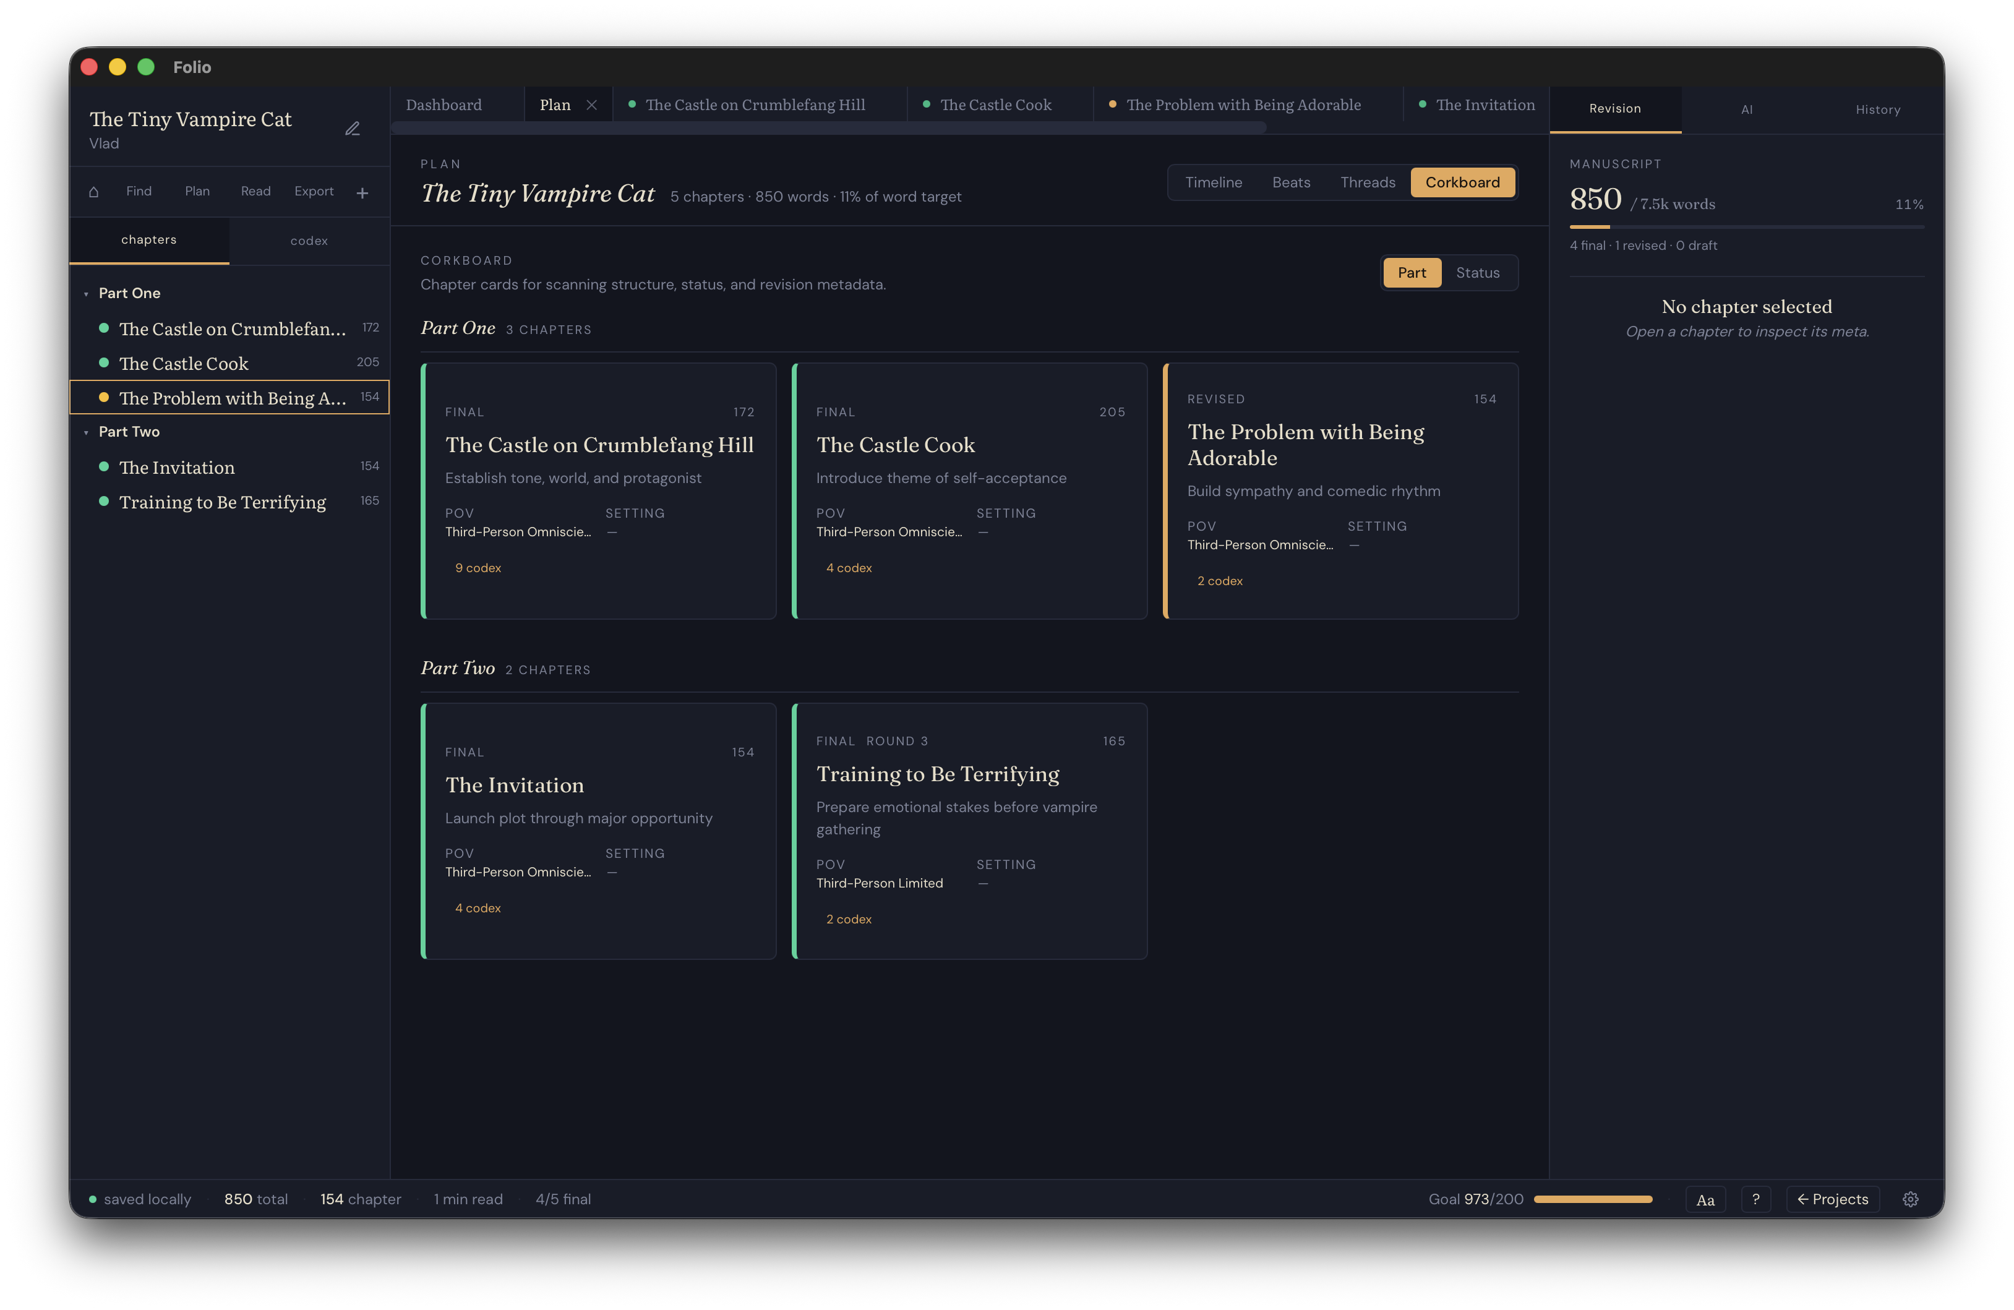Image resolution: width=2014 pixels, height=1310 pixels.
Task: Collapse the Part One group
Action: [87, 294]
